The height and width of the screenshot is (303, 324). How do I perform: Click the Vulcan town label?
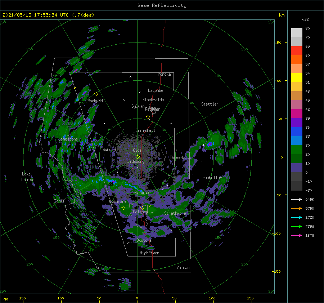tap(183, 268)
